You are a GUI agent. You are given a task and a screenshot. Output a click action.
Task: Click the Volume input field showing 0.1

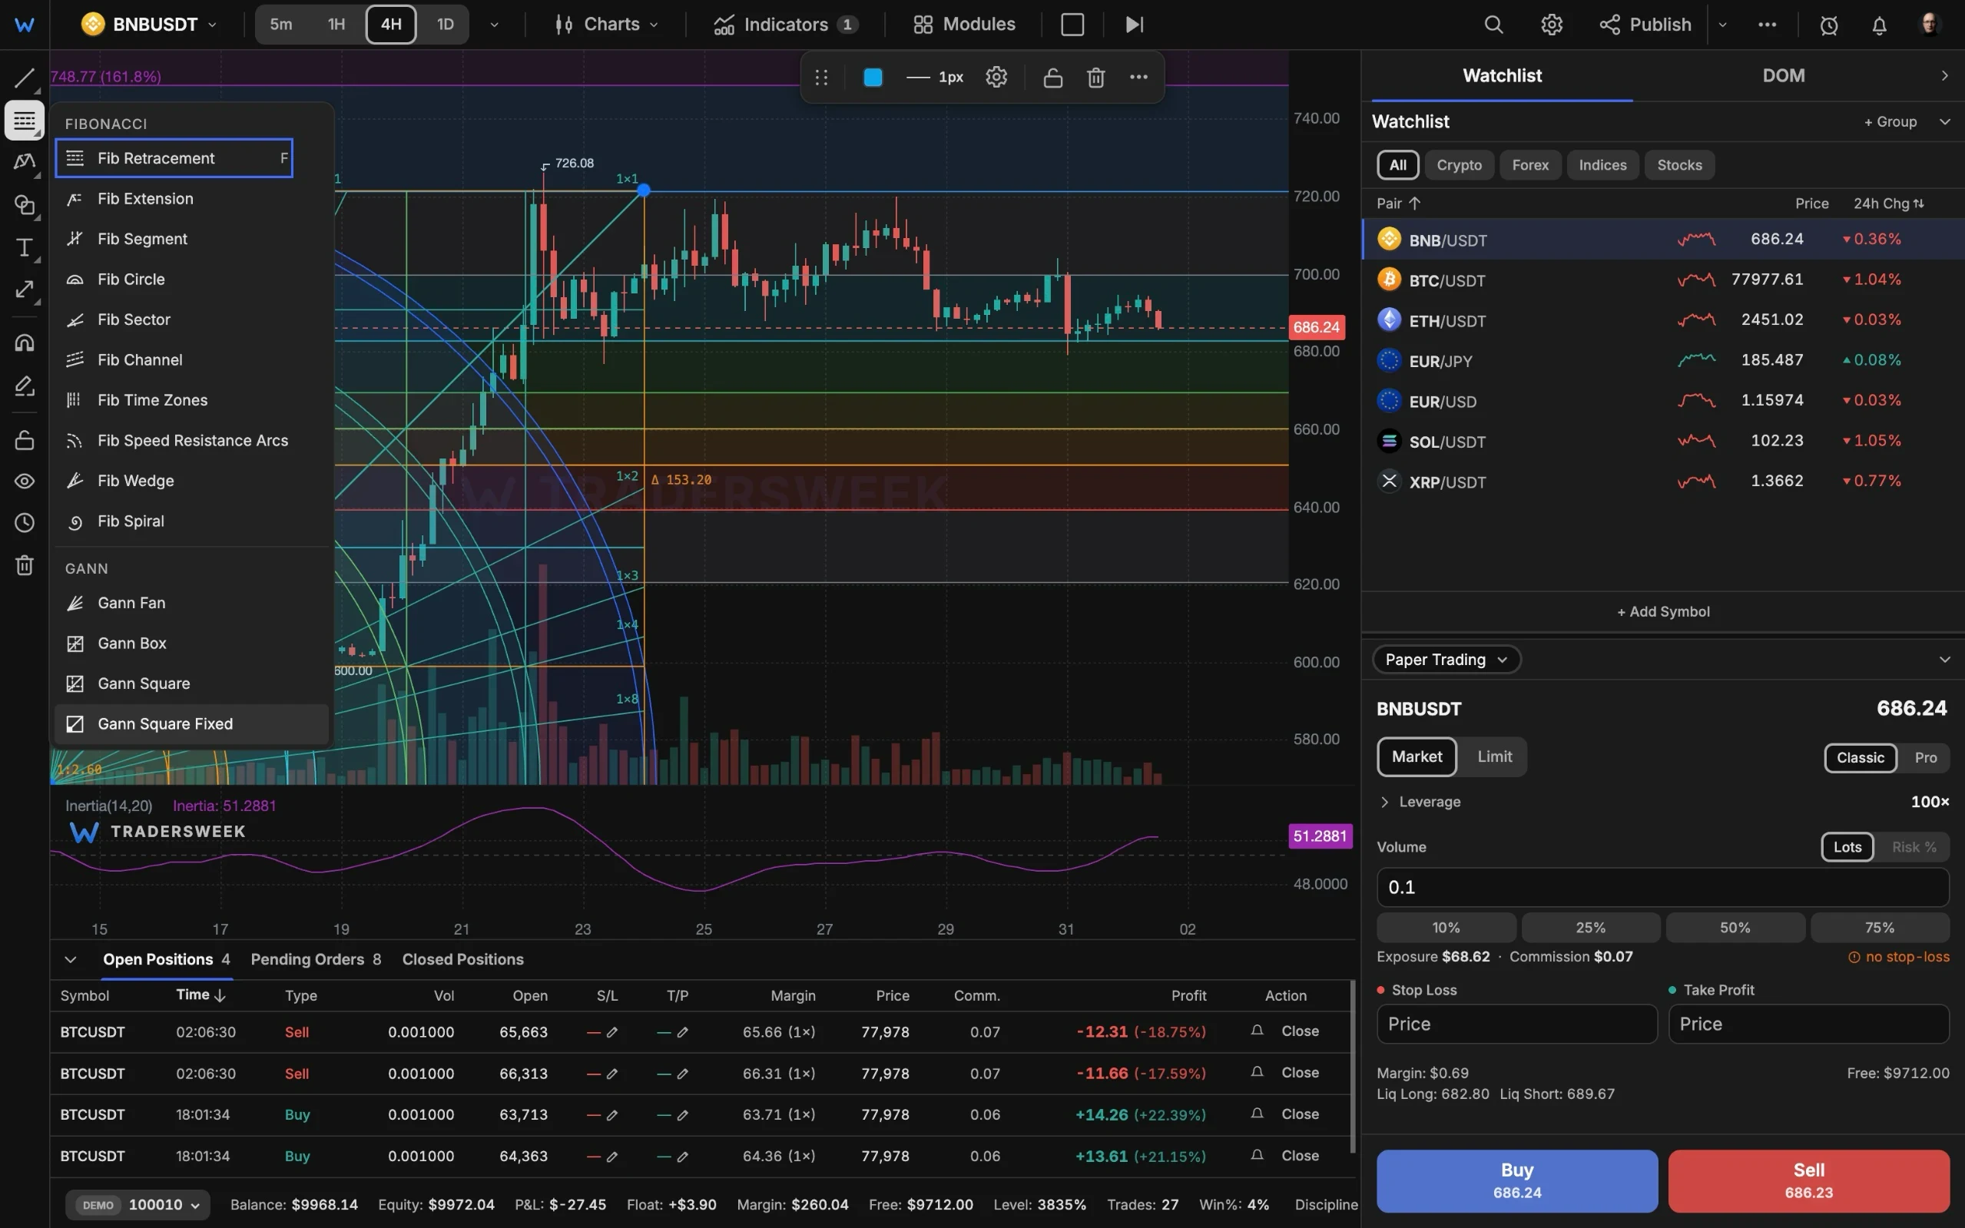click(x=1662, y=887)
